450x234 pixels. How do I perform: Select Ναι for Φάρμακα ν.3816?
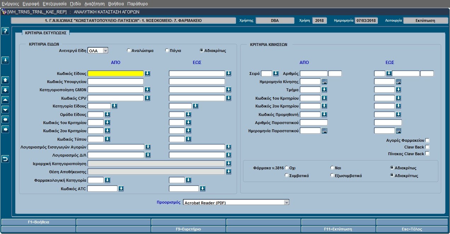pyautogui.click(x=332, y=168)
